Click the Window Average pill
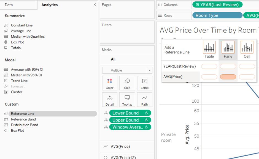This screenshot has width=259, height=159. pos(130,127)
